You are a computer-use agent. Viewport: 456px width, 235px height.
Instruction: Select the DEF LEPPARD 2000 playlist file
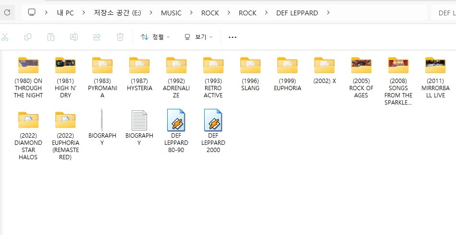213,131
